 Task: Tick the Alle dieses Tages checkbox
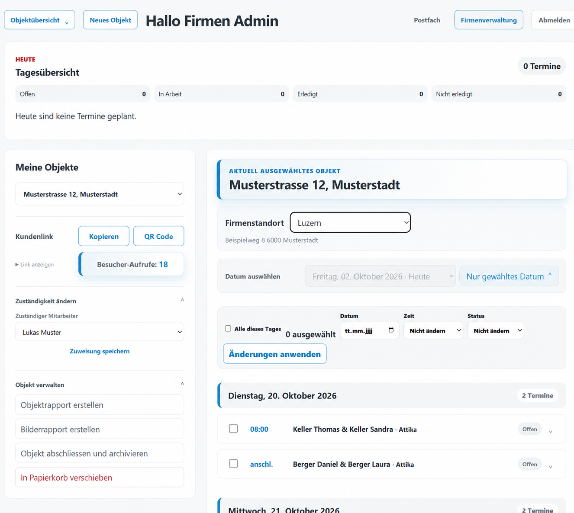click(228, 329)
